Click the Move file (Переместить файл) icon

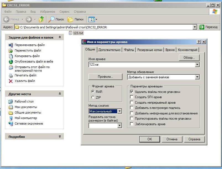pos(11,50)
